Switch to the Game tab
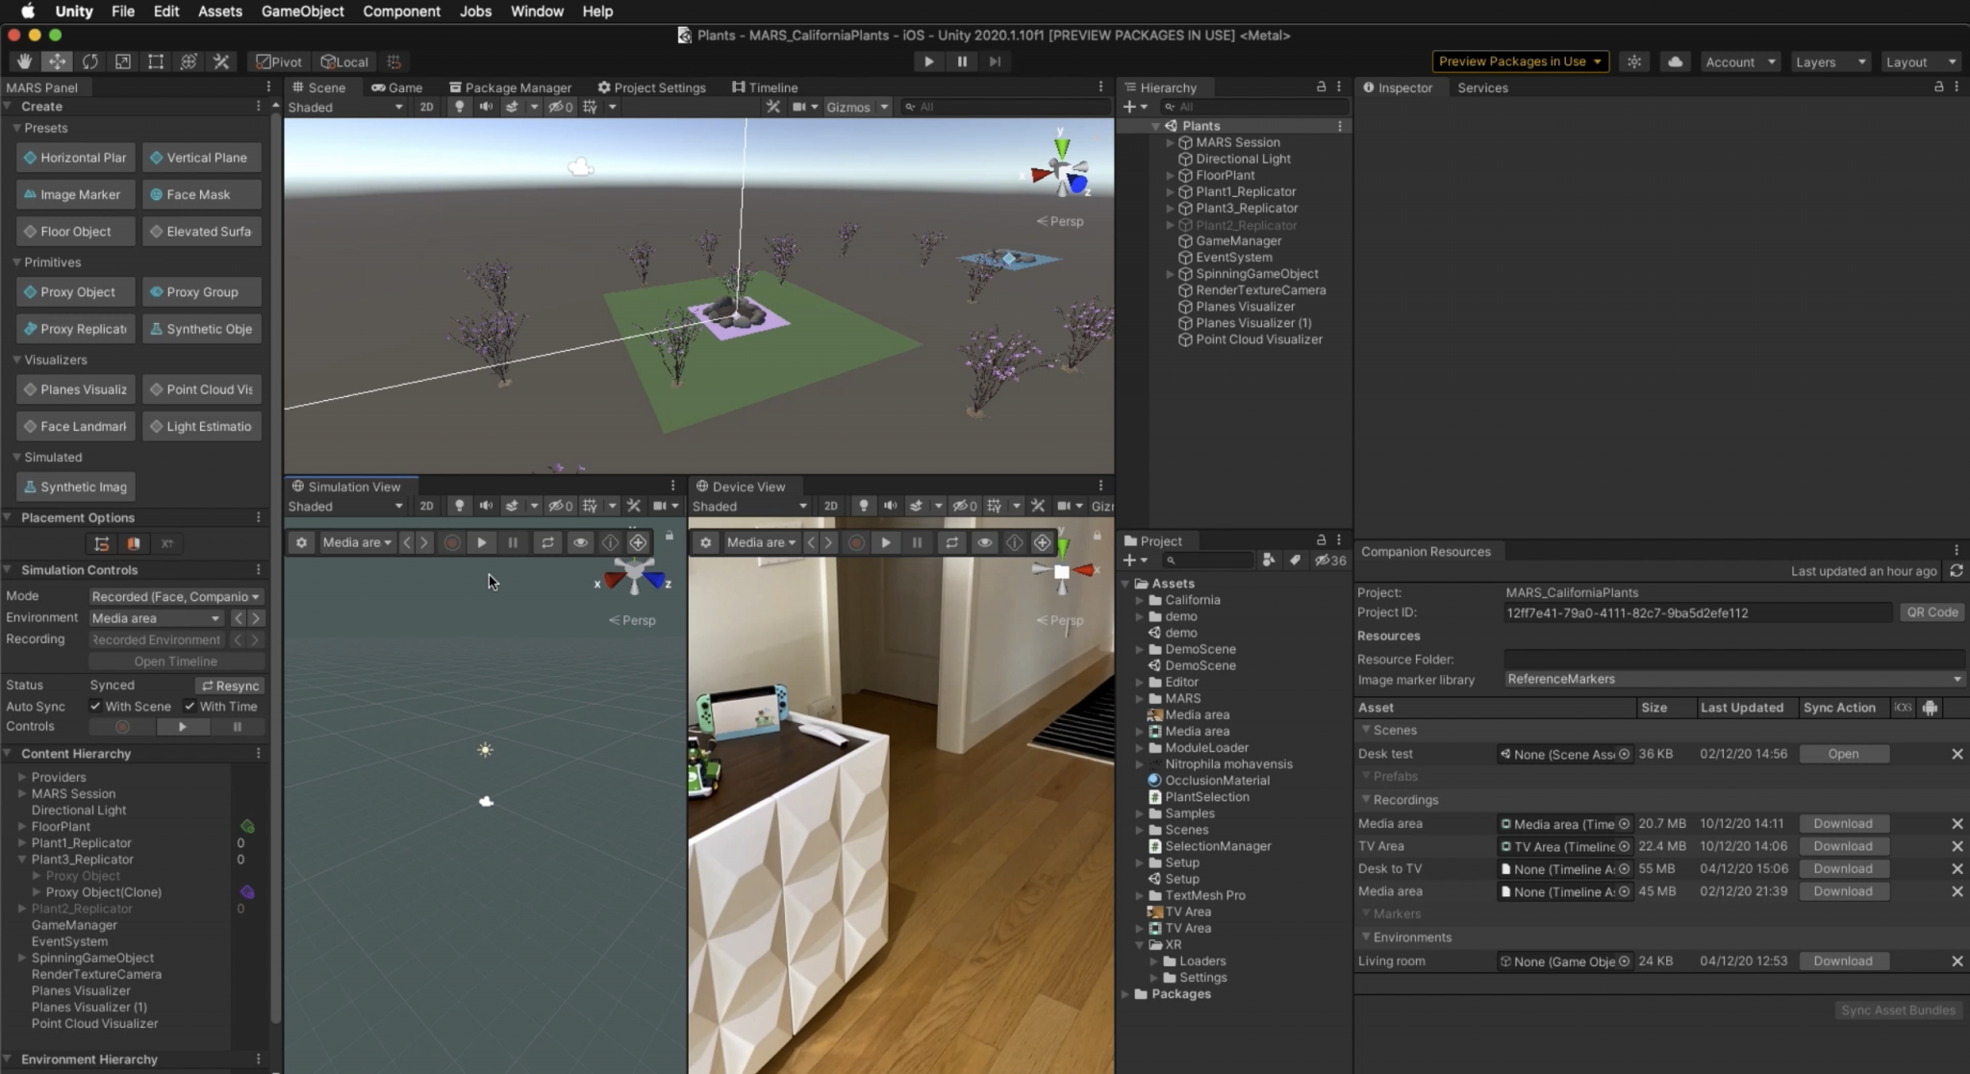This screenshot has height=1074, width=1970. pyautogui.click(x=396, y=87)
